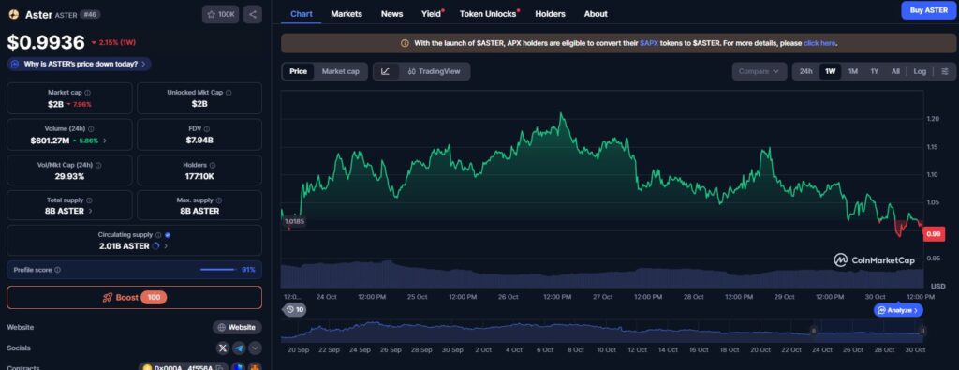Open the Holders tab

coord(551,13)
